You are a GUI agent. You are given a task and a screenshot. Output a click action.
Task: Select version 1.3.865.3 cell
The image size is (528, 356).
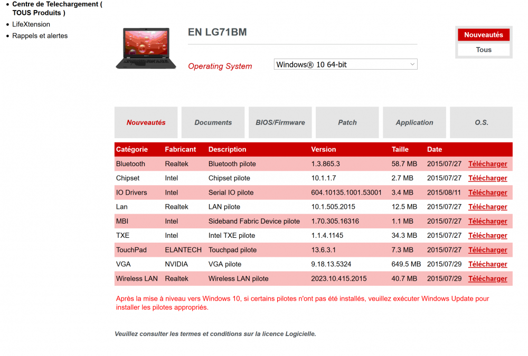(325, 164)
